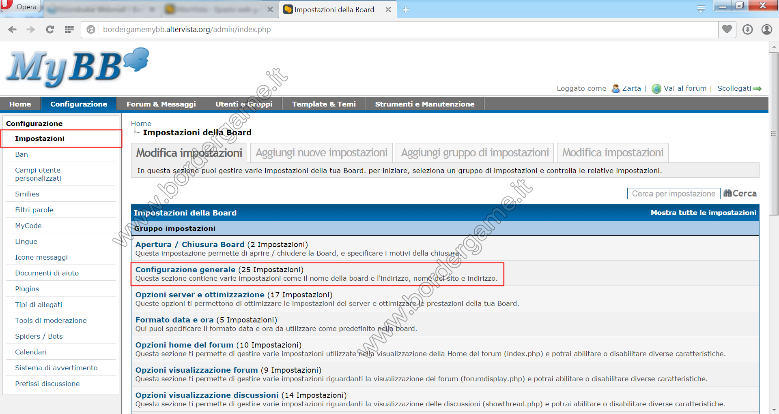This screenshot has height=414, width=779.
Task: Open the Home menu item
Action: tap(20, 104)
